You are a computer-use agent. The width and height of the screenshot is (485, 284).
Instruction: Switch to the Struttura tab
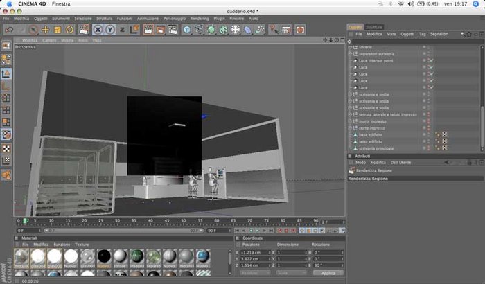point(374,27)
